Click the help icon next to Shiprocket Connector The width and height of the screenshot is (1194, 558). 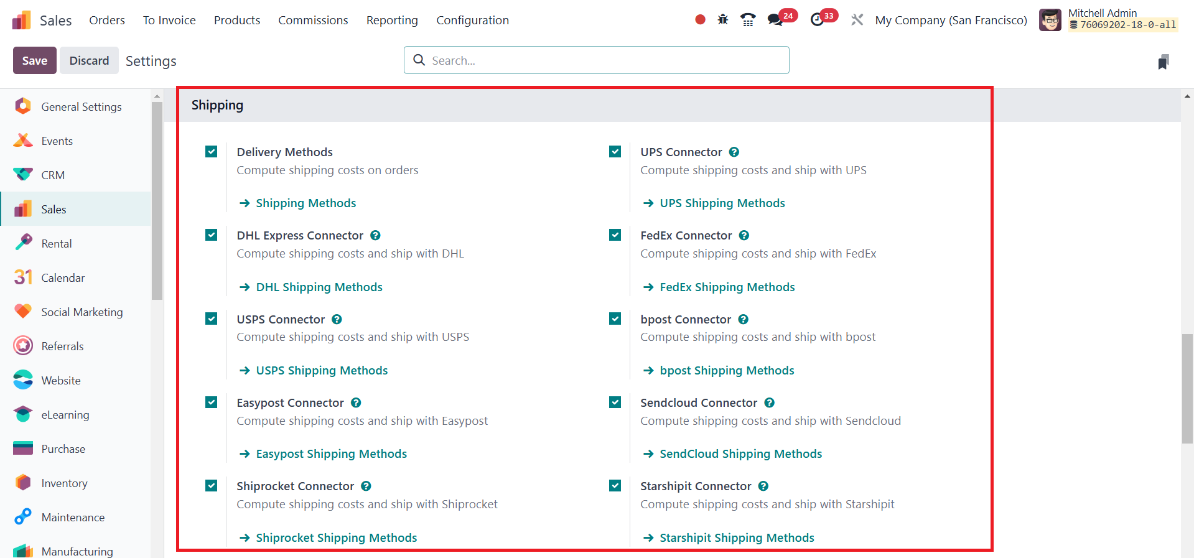366,486
